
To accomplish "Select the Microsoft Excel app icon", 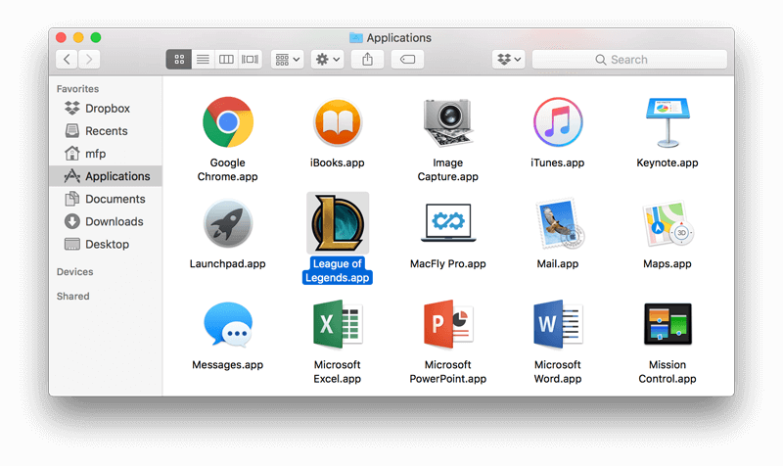I will (337, 326).
